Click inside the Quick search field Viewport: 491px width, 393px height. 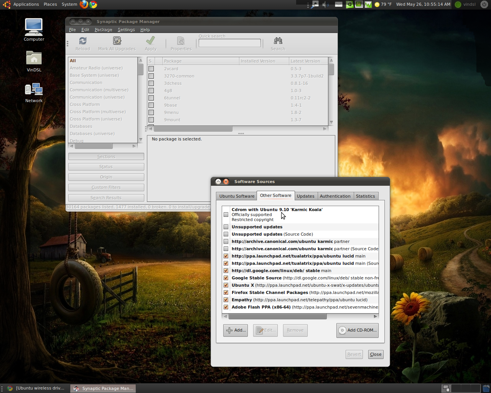coord(229,43)
